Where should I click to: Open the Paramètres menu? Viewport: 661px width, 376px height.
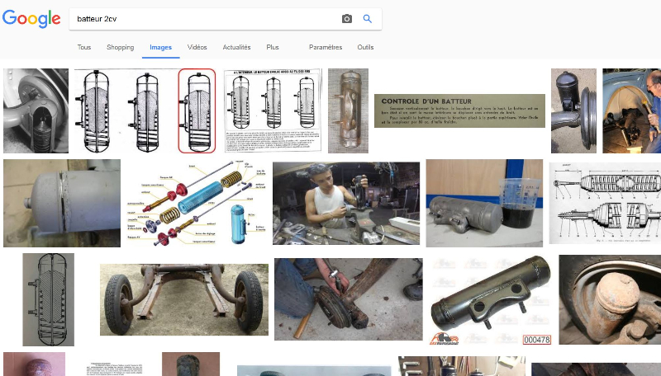click(x=325, y=48)
